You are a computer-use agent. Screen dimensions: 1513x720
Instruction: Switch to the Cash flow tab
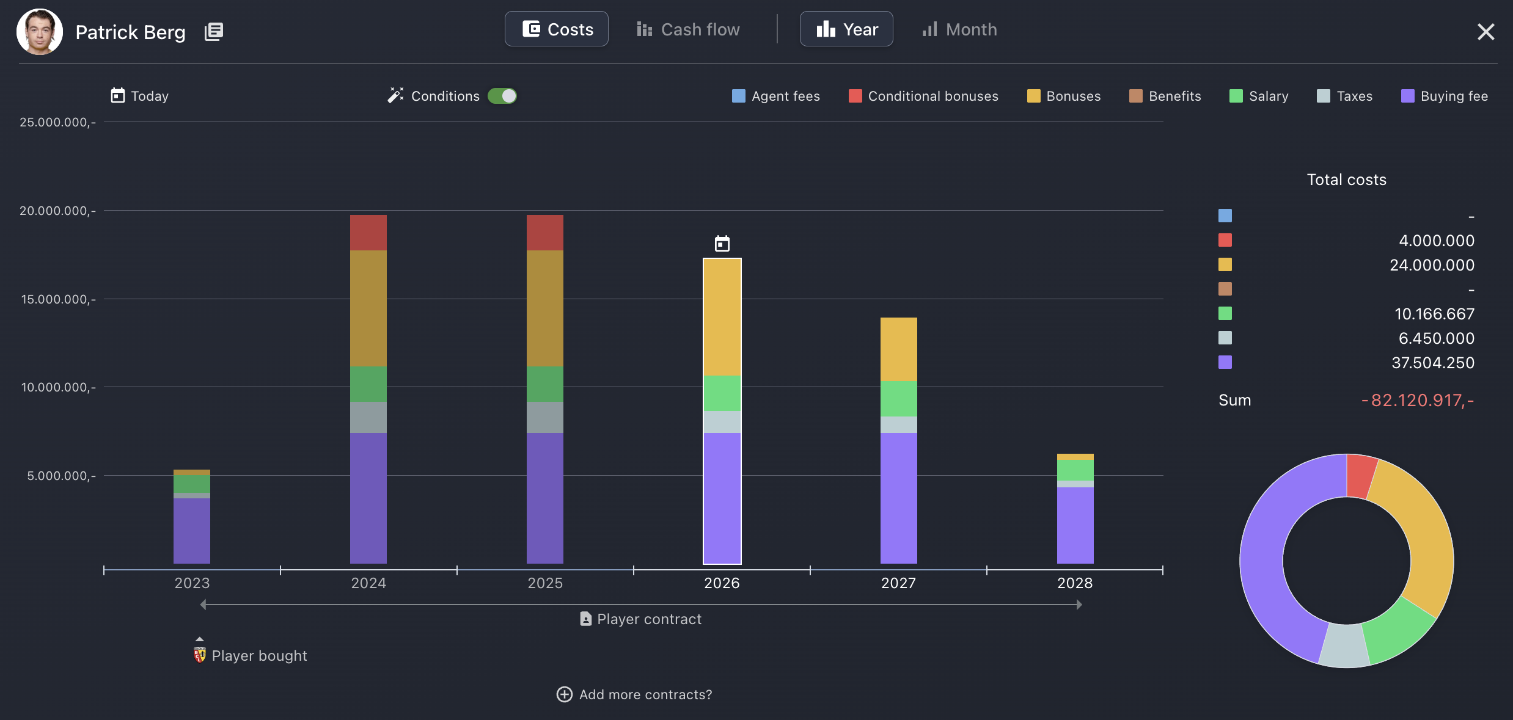(688, 29)
